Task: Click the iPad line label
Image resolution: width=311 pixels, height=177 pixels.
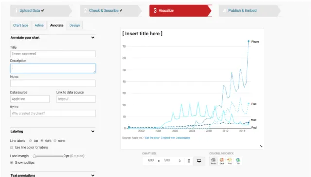Action: pyautogui.click(x=253, y=104)
